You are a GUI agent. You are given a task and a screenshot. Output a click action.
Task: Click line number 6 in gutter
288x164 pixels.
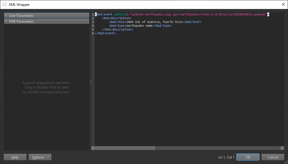coord(93,33)
